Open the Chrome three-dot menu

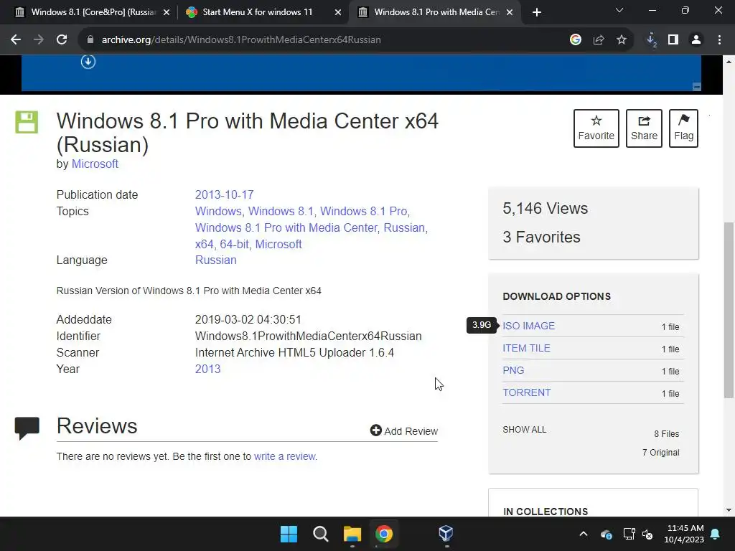[719, 40]
